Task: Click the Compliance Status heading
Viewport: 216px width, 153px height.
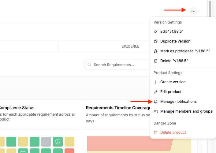Action: click(x=17, y=108)
